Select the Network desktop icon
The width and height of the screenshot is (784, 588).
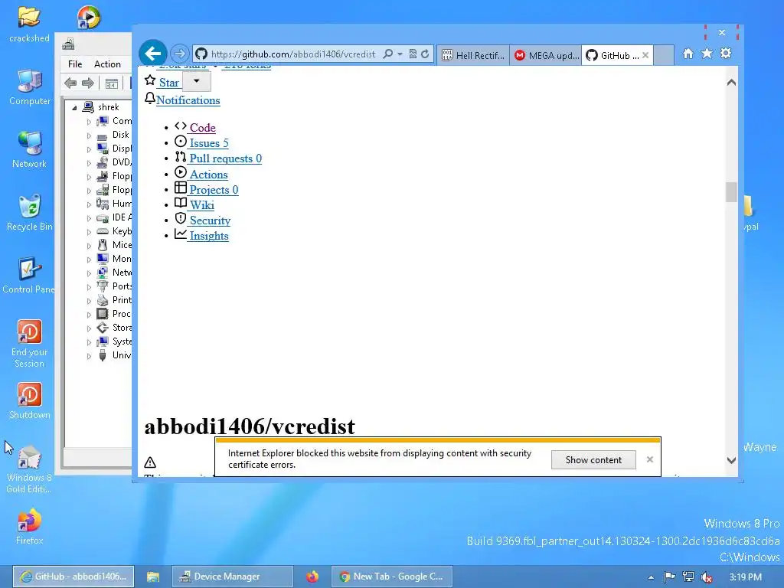point(30,149)
